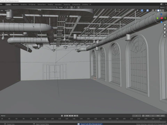Screen dimensions: 167x125
Task: Open the Texture Paint workspace tab
Action: point(41,5)
